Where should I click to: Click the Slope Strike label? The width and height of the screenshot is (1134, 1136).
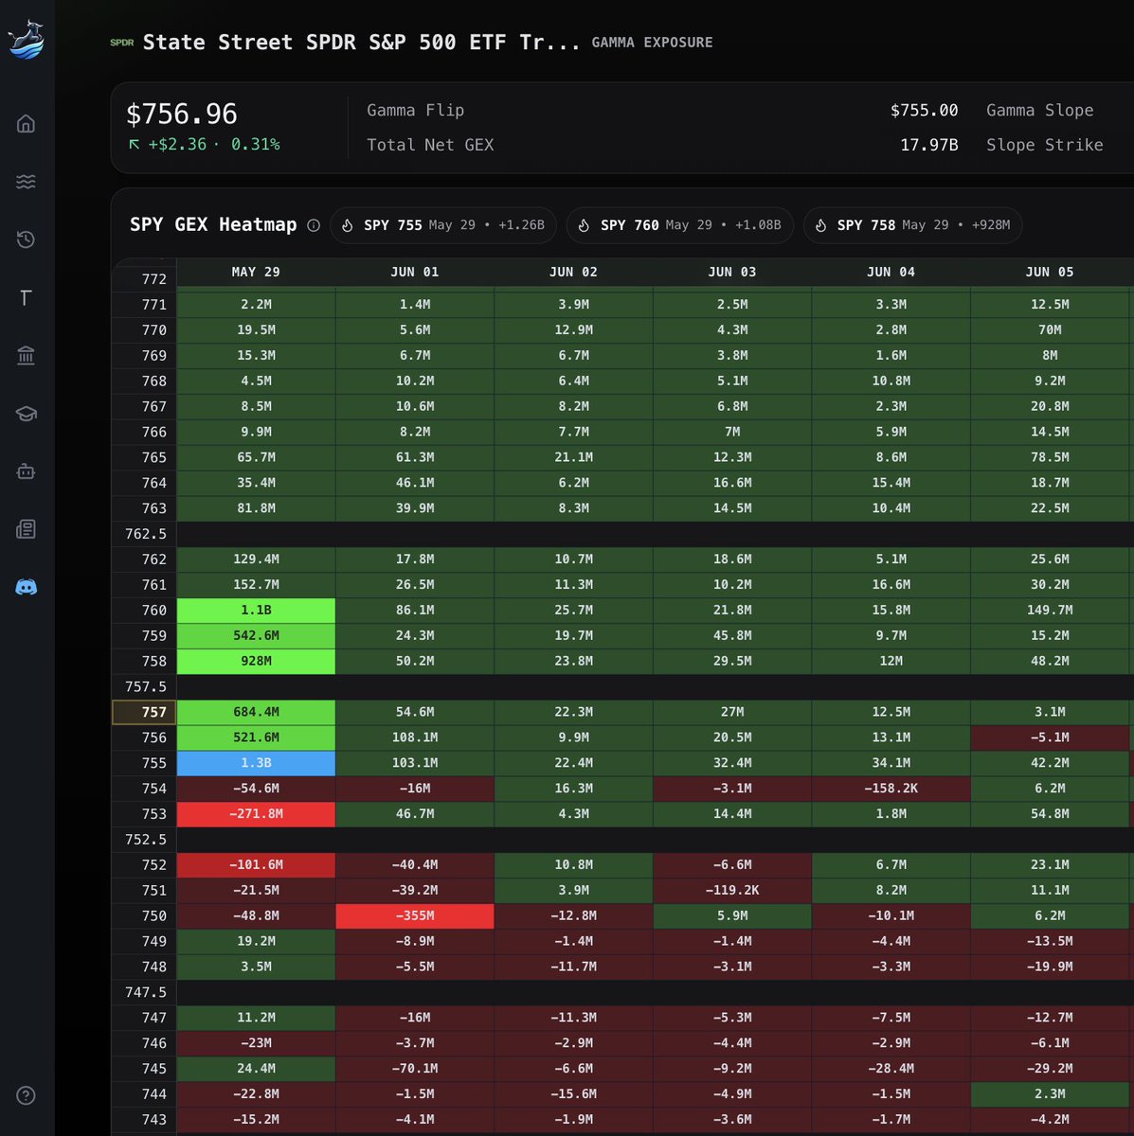(1045, 145)
